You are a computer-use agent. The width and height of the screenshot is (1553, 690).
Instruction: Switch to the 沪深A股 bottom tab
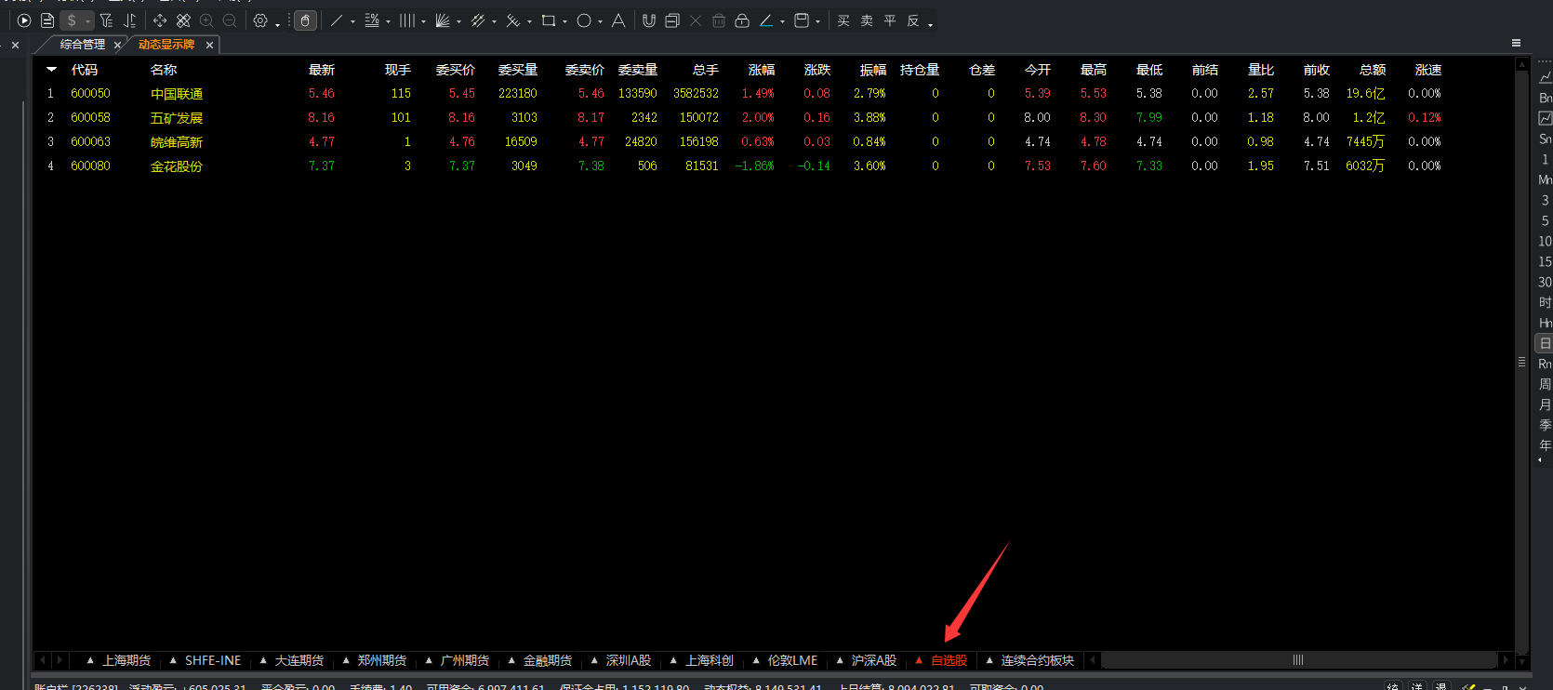point(874,660)
